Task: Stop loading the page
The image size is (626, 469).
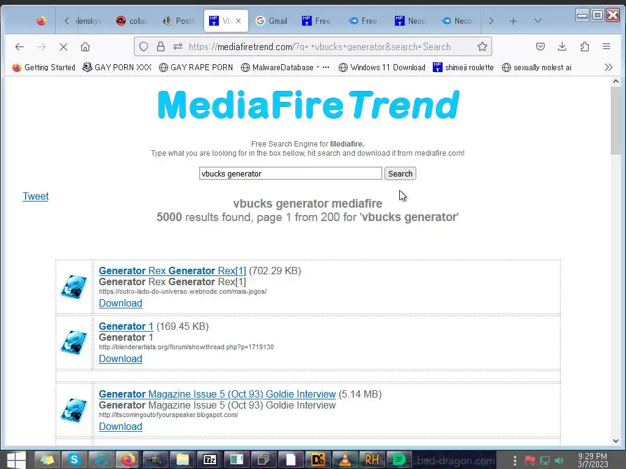Action: tap(63, 46)
